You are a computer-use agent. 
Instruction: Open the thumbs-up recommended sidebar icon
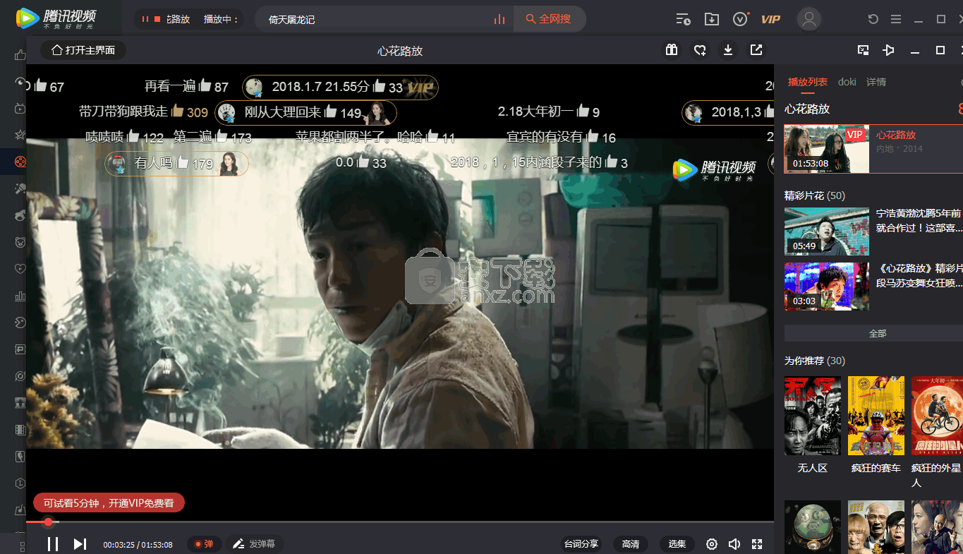point(20,54)
